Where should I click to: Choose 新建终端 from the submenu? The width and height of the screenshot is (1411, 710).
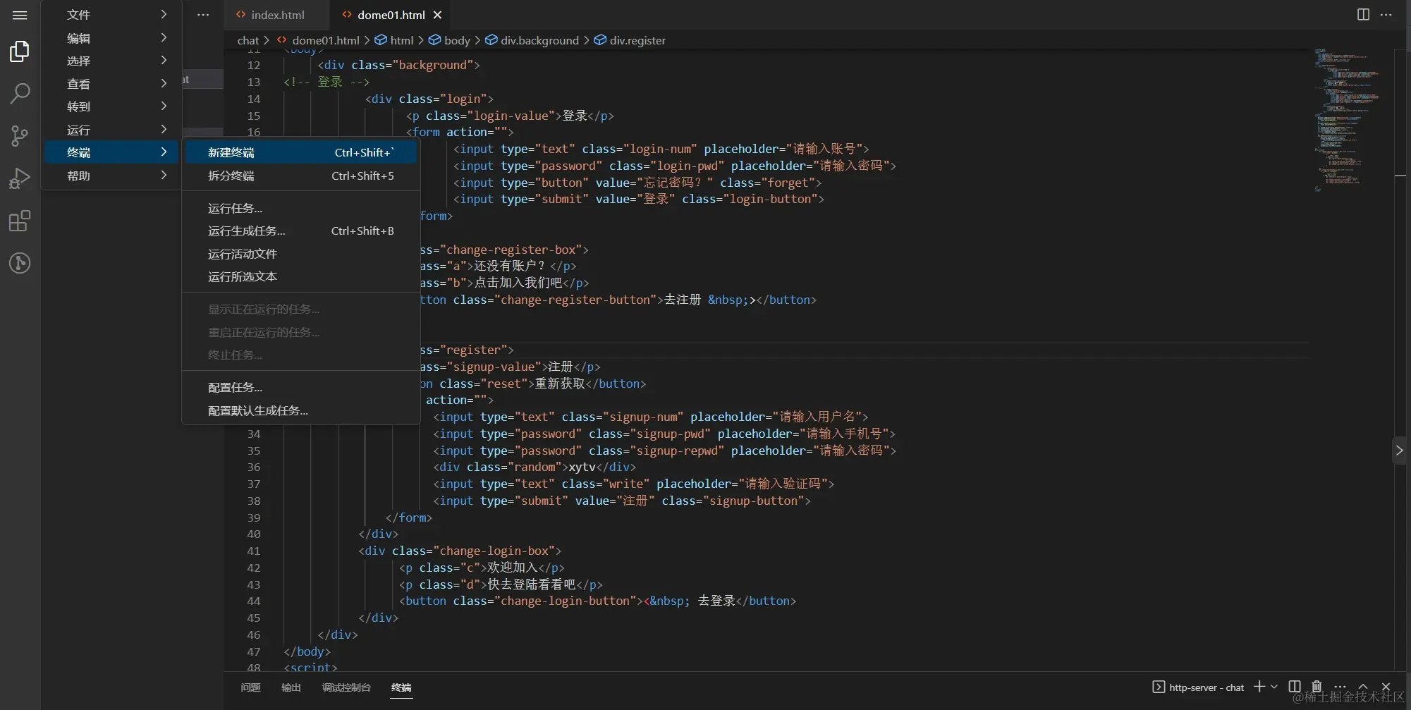[301, 152]
